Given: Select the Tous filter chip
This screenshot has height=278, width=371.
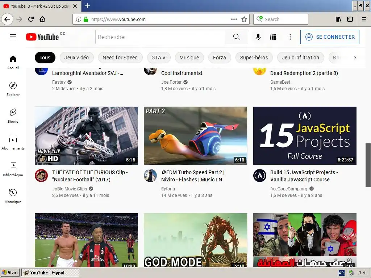Looking at the screenshot, I should coord(45,58).
